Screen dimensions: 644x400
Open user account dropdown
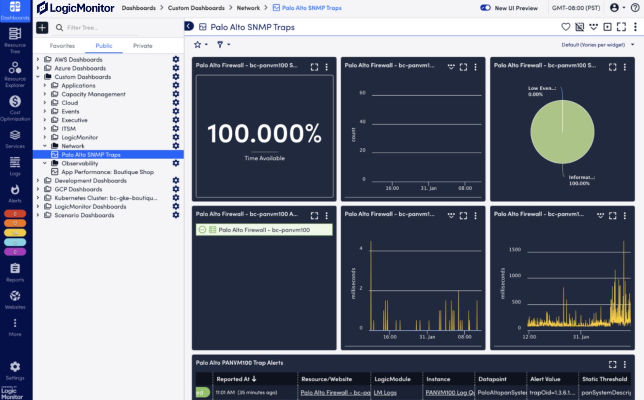[618, 8]
